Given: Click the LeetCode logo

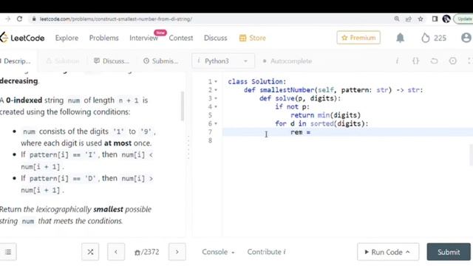Looking at the screenshot, I should tap(22, 38).
